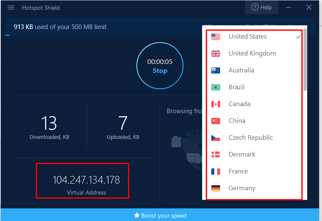The height and width of the screenshot is (221, 322).
Task: Click the 104.247.134.178 virtual address
Action: point(86,180)
